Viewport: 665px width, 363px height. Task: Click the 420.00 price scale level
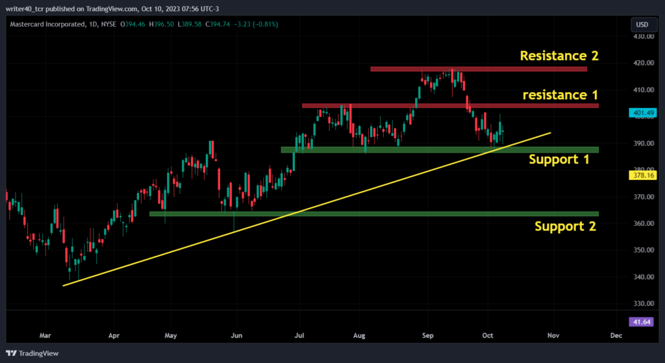click(x=642, y=63)
